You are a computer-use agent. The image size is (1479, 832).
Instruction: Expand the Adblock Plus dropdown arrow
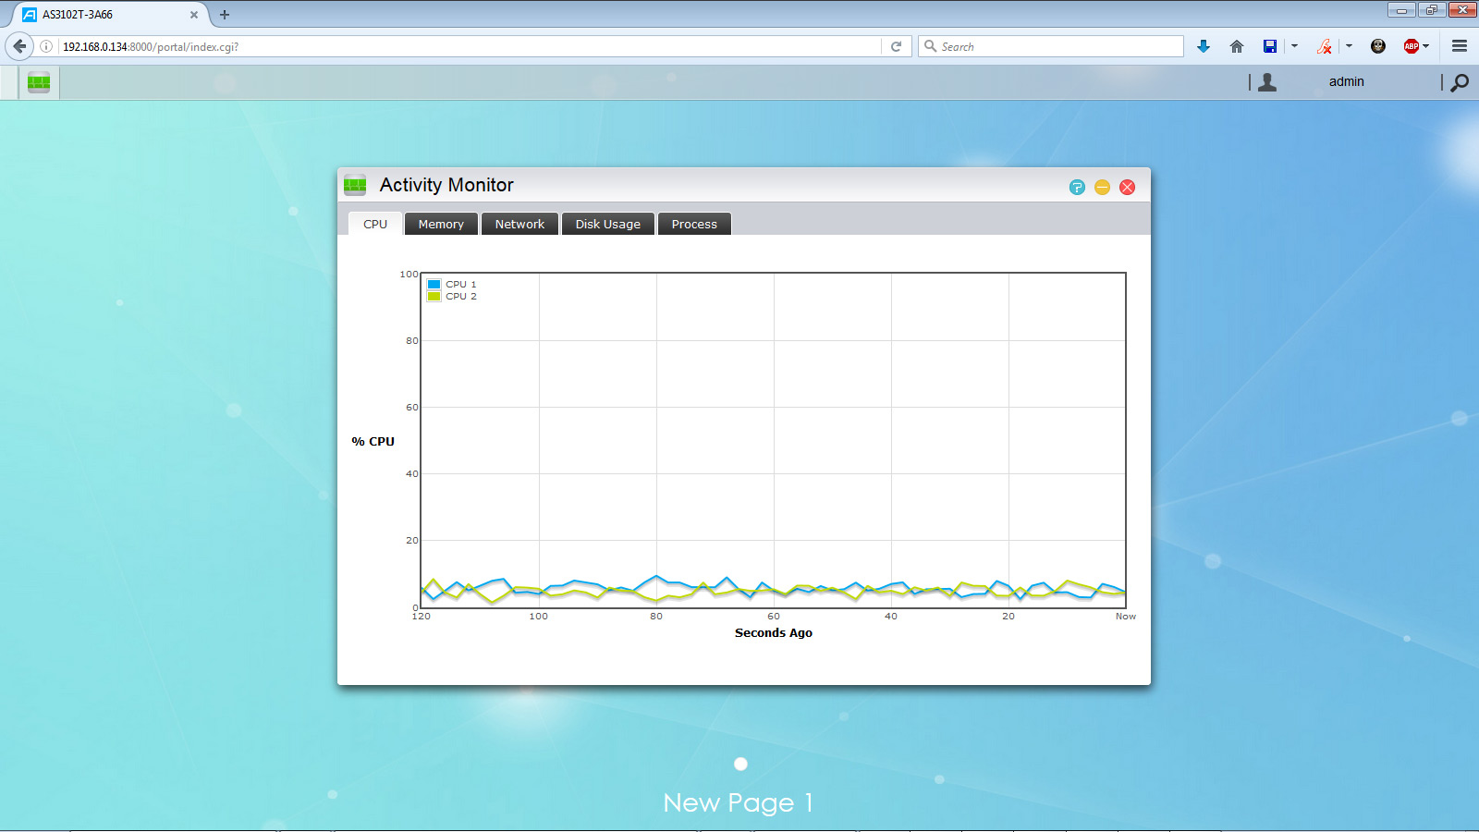pyautogui.click(x=1426, y=45)
